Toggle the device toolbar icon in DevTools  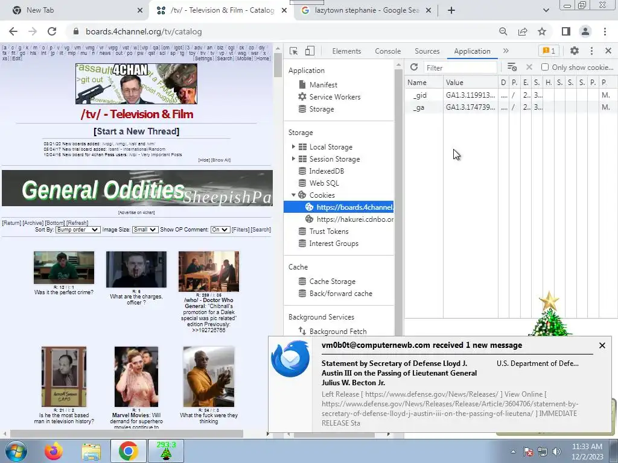(x=310, y=51)
